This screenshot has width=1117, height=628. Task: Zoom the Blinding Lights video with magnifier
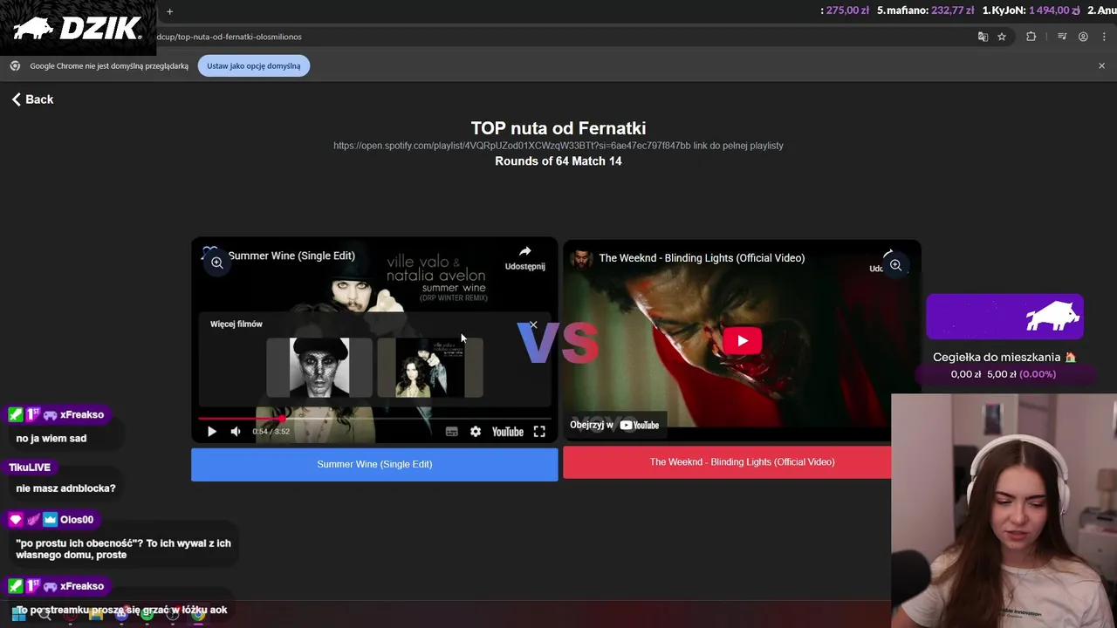895,265
